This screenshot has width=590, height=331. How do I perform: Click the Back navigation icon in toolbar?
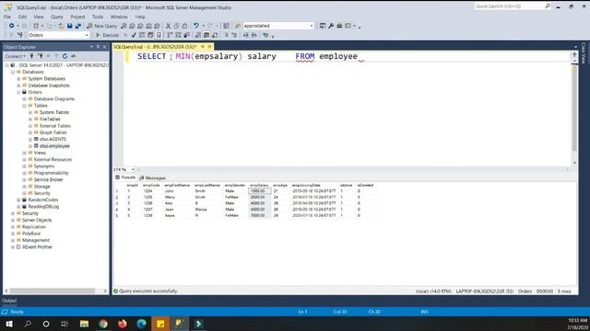point(12,26)
